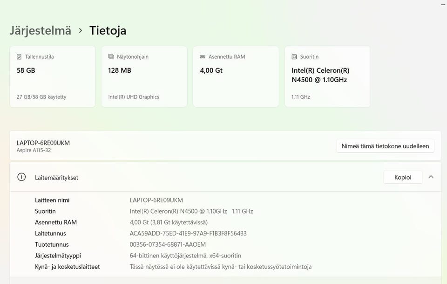Click the 128 MB graphics memory value
Viewport: 447px width, 284px height.
(x=120, y=70)
